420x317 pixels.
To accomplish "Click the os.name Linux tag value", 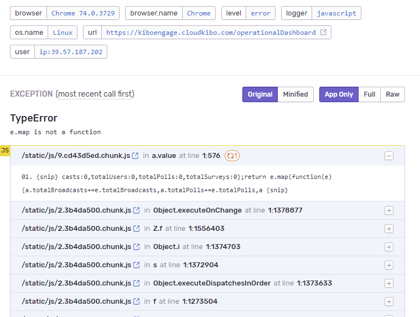I will point(63,33).
